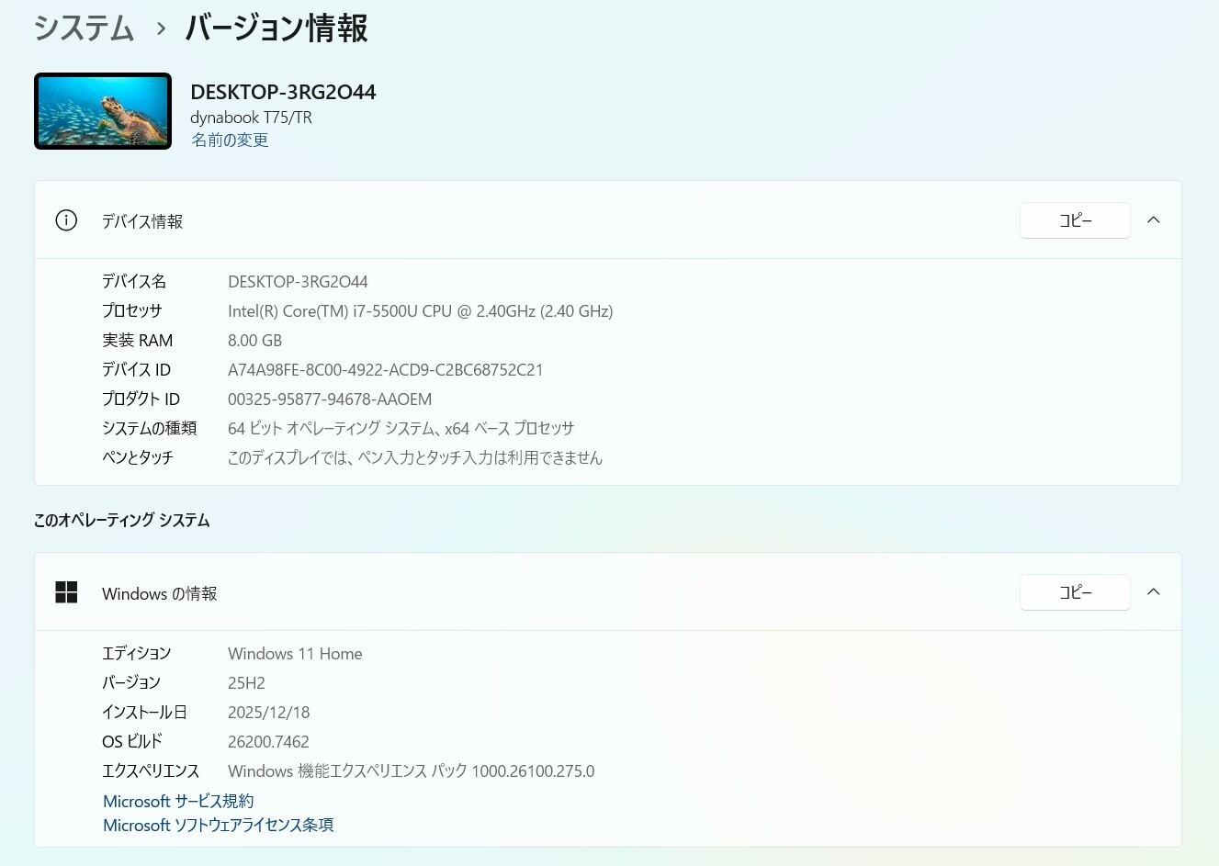Select the version value 25H2
The width and height of the screenshot is (1219, 866).
click(246, 683)
